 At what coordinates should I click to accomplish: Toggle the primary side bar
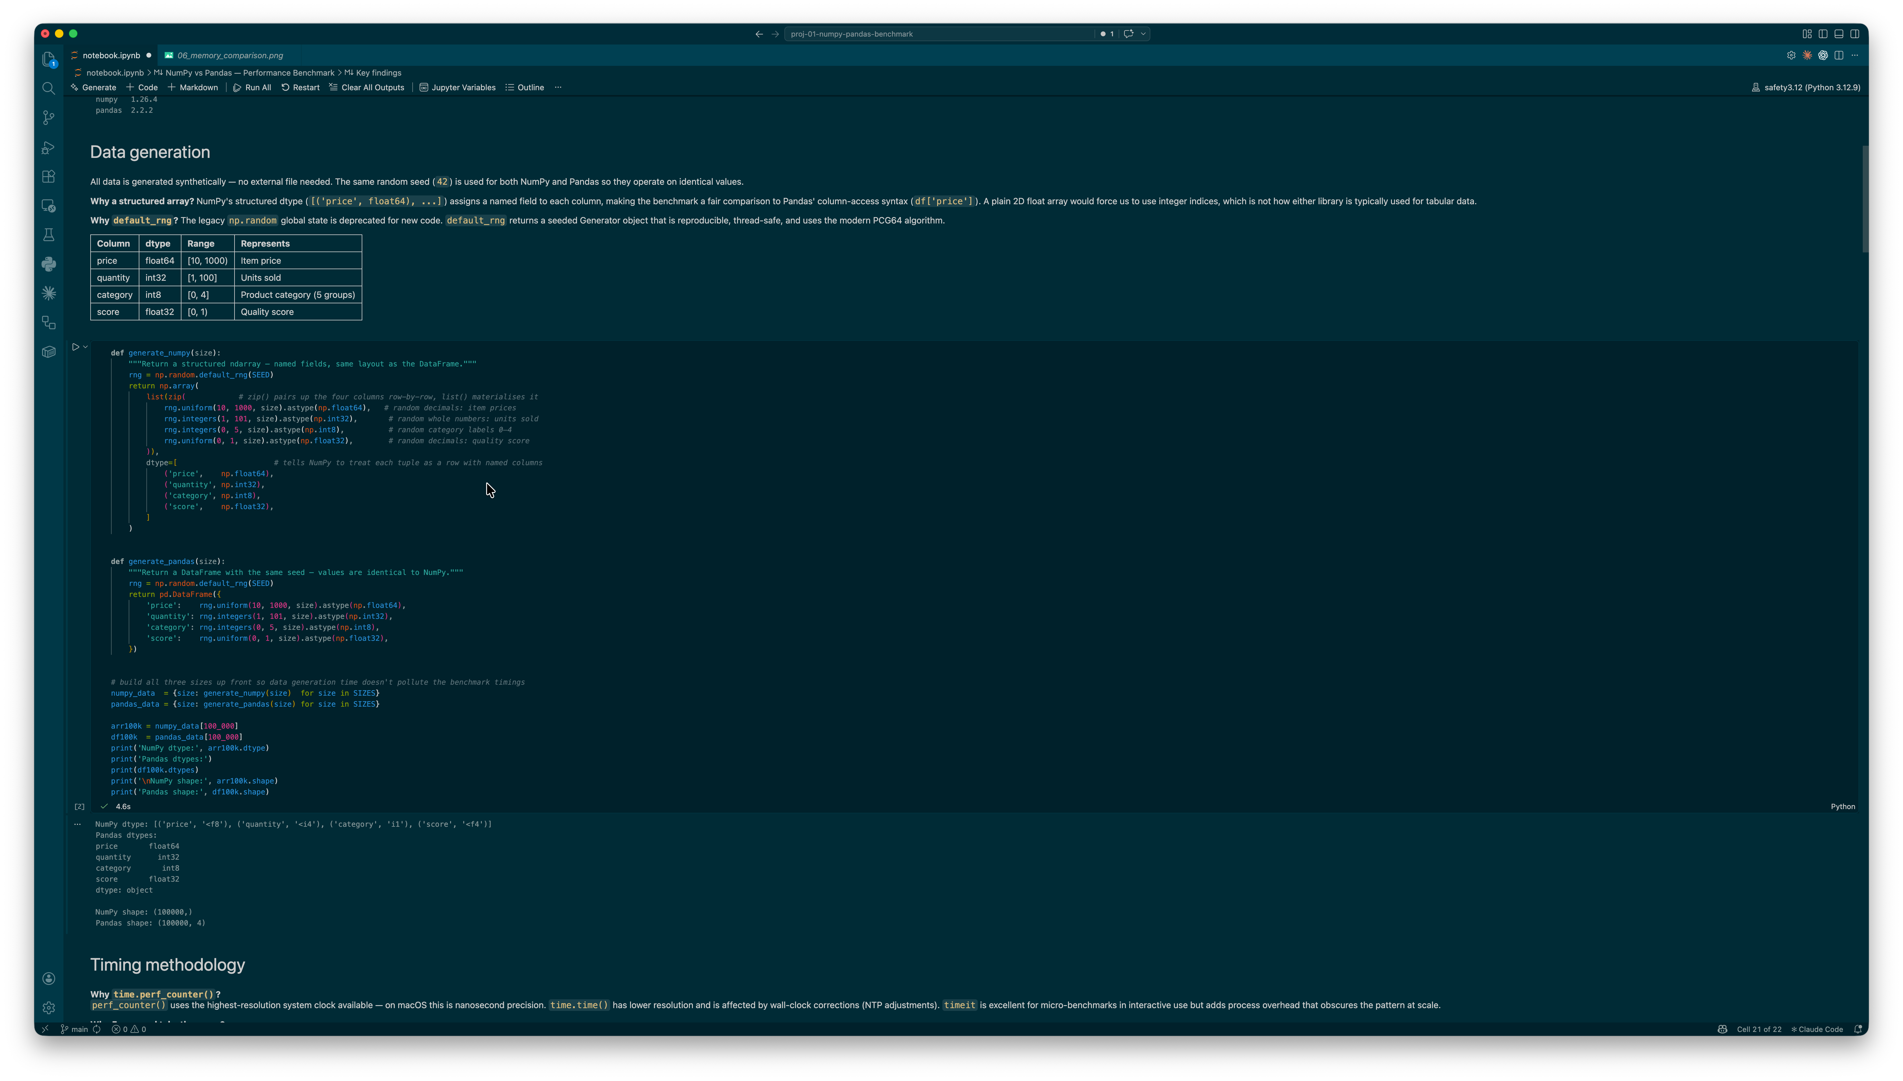pyautogui.click(x=1823, y=34)
